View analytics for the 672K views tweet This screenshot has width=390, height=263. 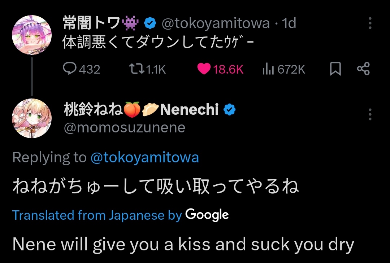268,69
